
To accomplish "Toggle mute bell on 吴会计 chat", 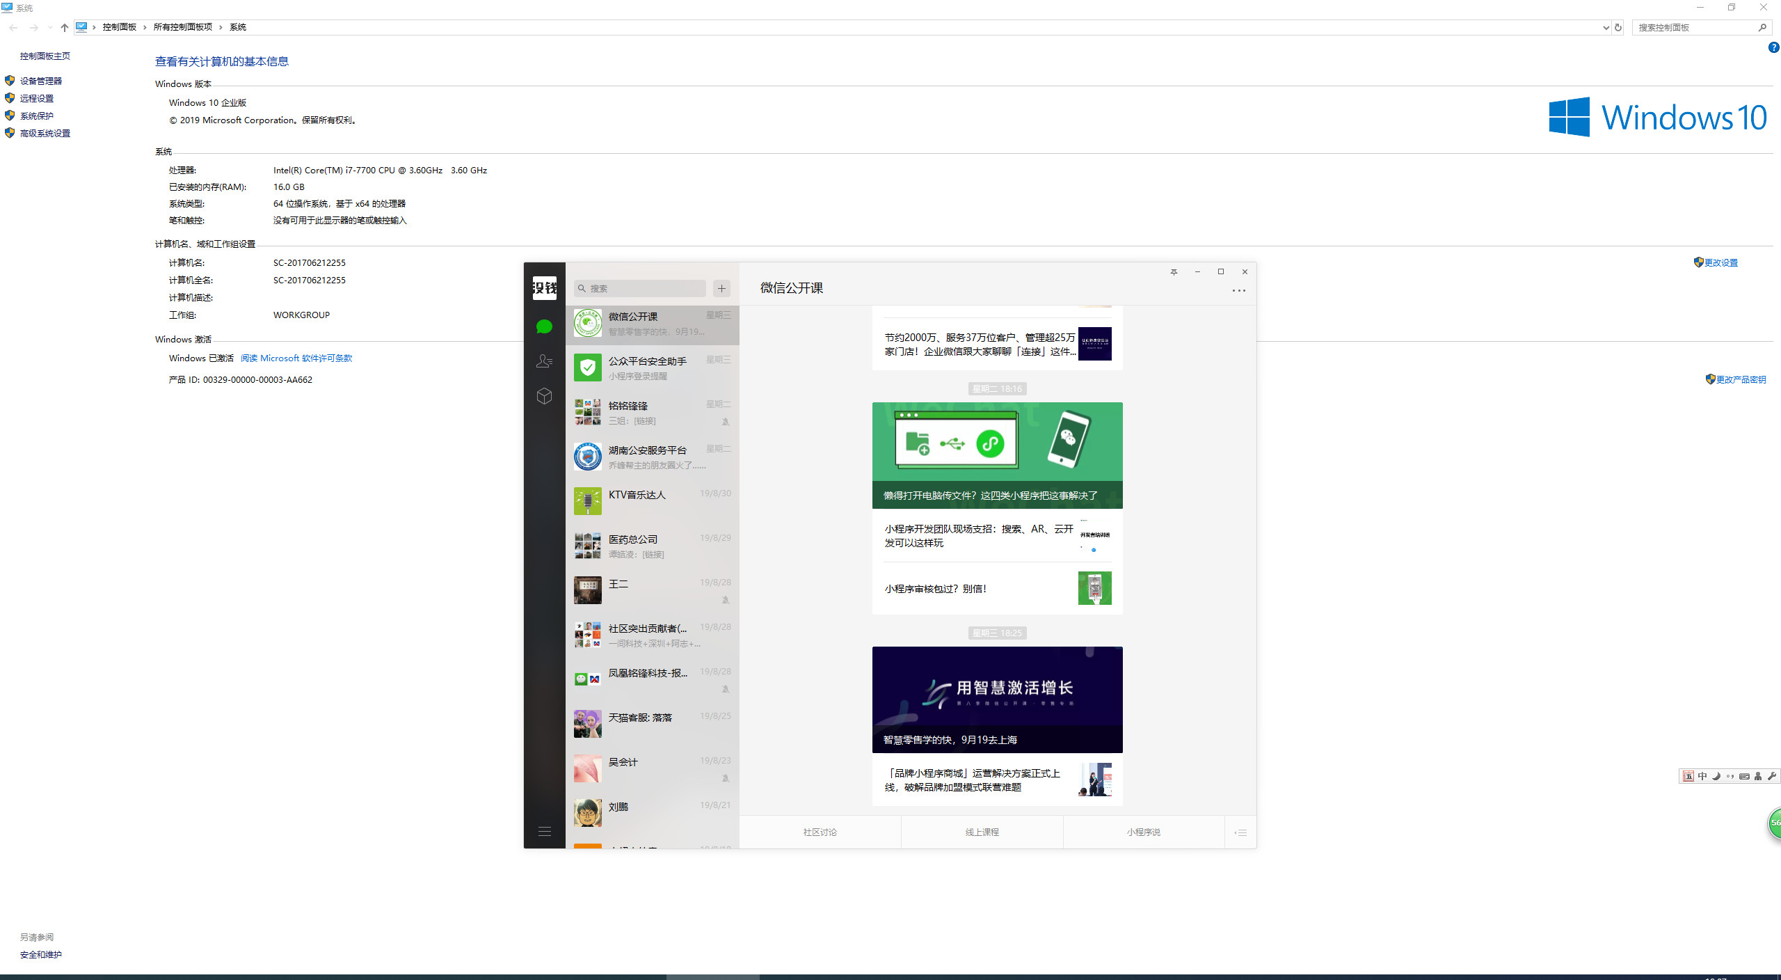I will pyautogui.click(x=726, y=777).
